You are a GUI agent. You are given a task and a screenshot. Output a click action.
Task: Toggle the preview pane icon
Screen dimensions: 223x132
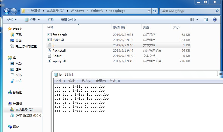(x=205, y=20)
